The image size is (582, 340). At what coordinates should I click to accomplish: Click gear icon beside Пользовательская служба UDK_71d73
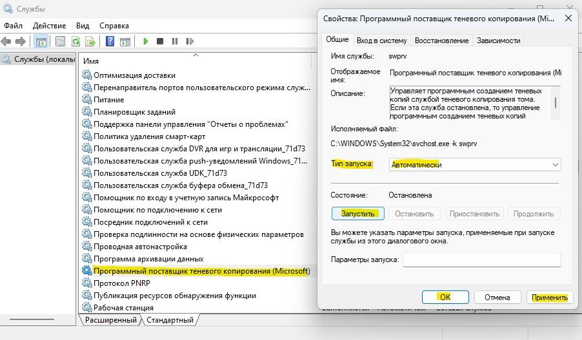coord(87,173)
